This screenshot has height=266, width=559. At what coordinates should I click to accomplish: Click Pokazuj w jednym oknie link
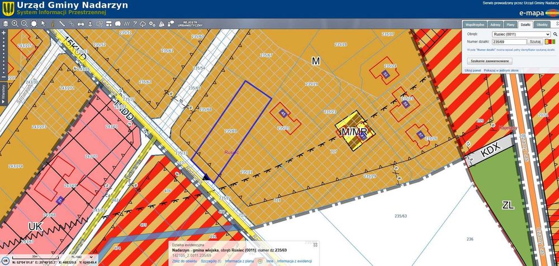point(501,71)
